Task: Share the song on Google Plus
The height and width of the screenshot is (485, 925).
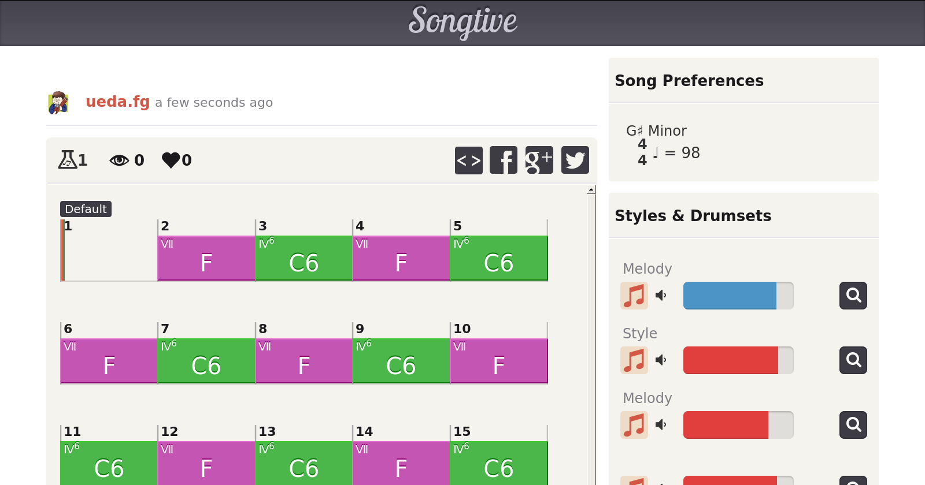Action: click(539, 161)
